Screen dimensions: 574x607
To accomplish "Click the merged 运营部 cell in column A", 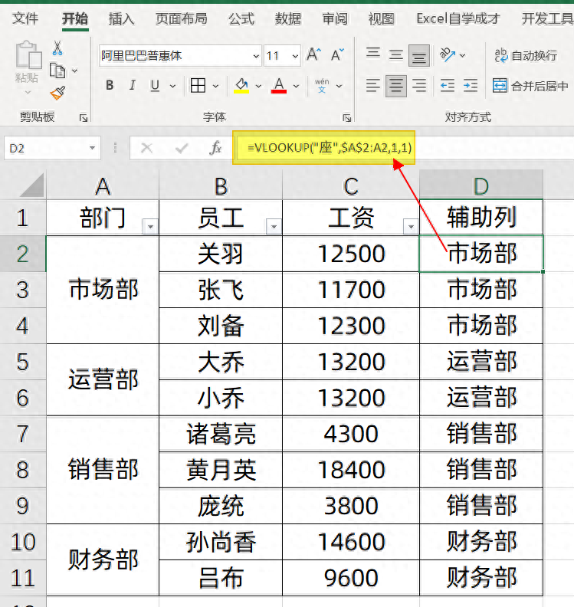I will (x=103, y=380).
